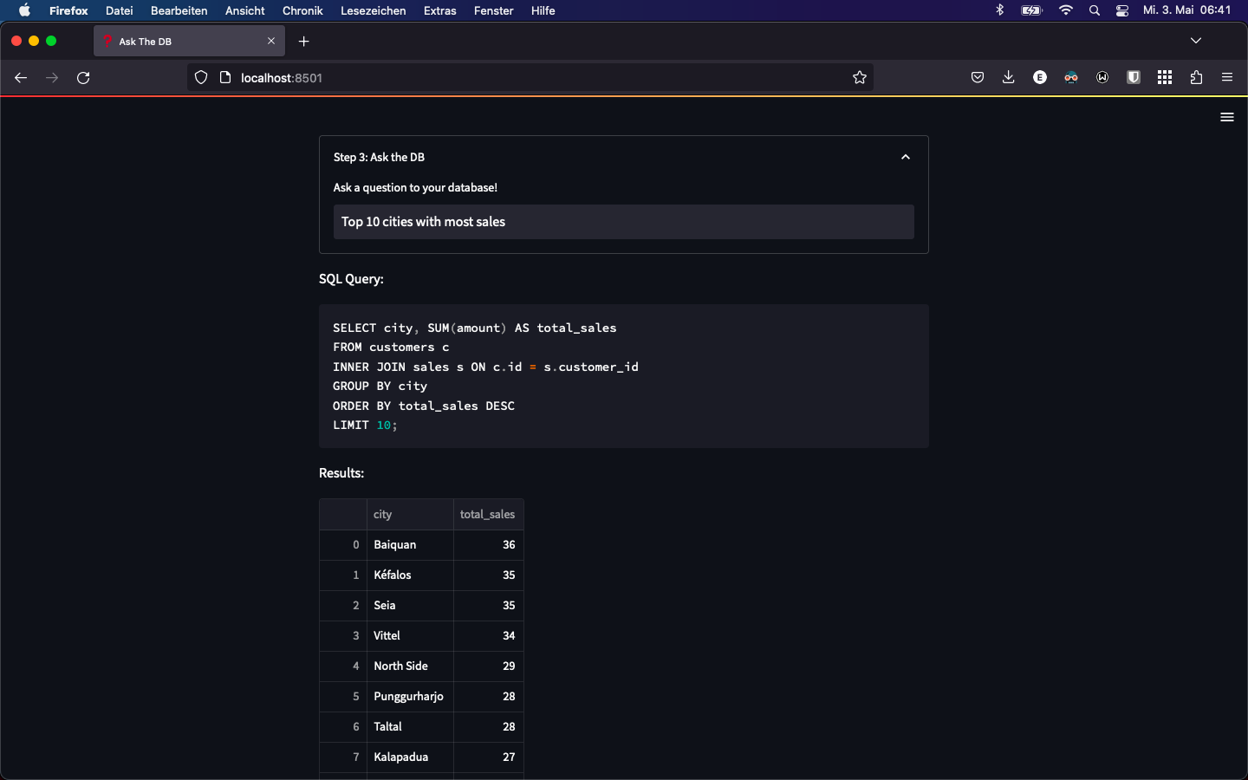This screenshot has width=1248, height=780.
Task: Select the Kéfalos cell
Action: pyautogui.click(x=410, y=575)
